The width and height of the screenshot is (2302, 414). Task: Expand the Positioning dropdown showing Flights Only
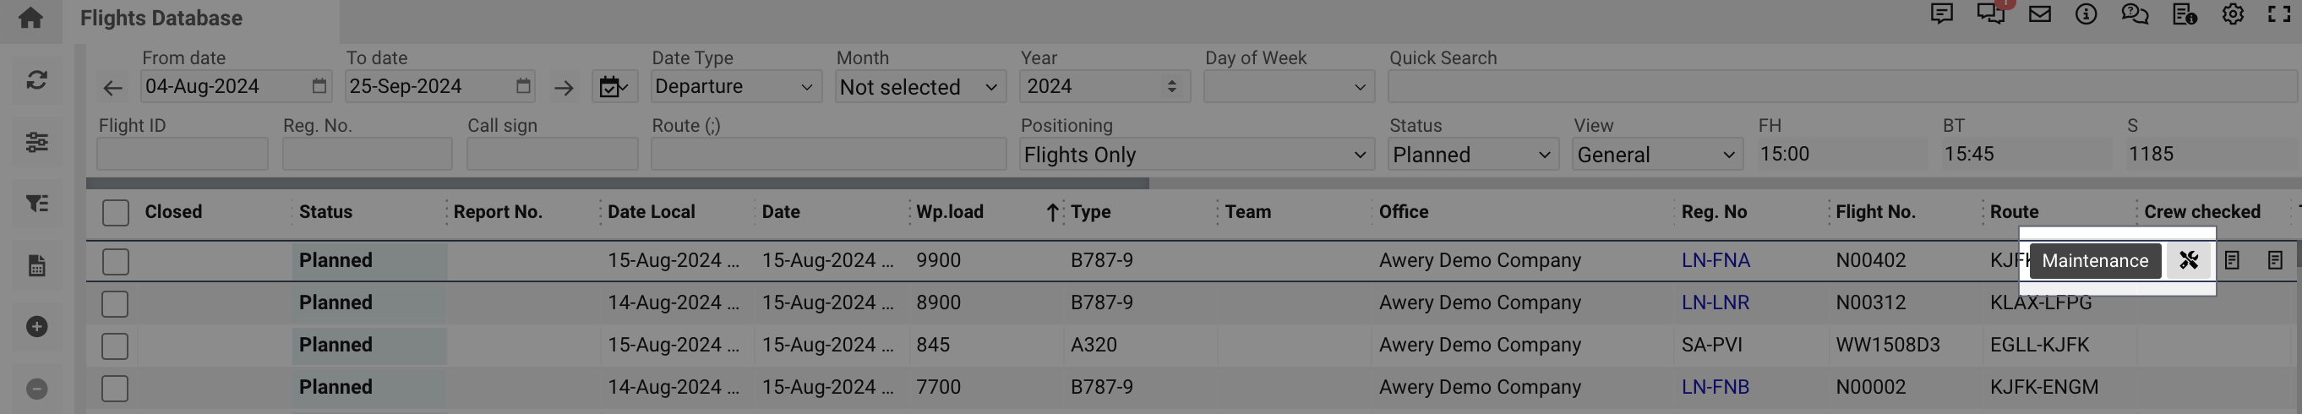point(1195,155)
